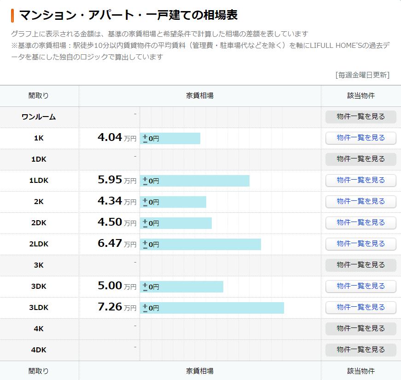Click the 家賃相場 column header at the top
Viewport: 401px width, 380px height.
point(200,96)
